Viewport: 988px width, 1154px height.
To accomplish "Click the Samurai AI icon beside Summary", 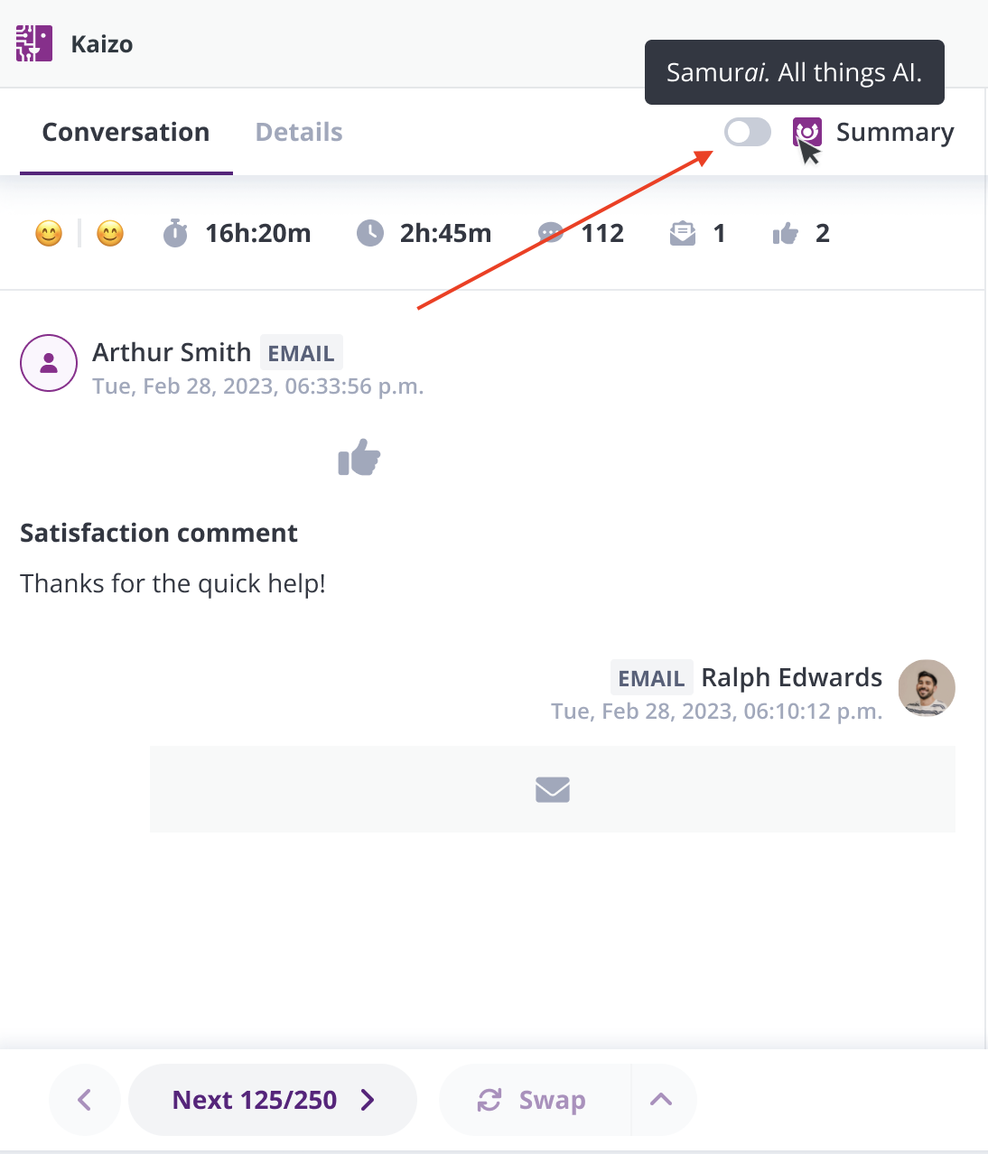I will [807, 133].
